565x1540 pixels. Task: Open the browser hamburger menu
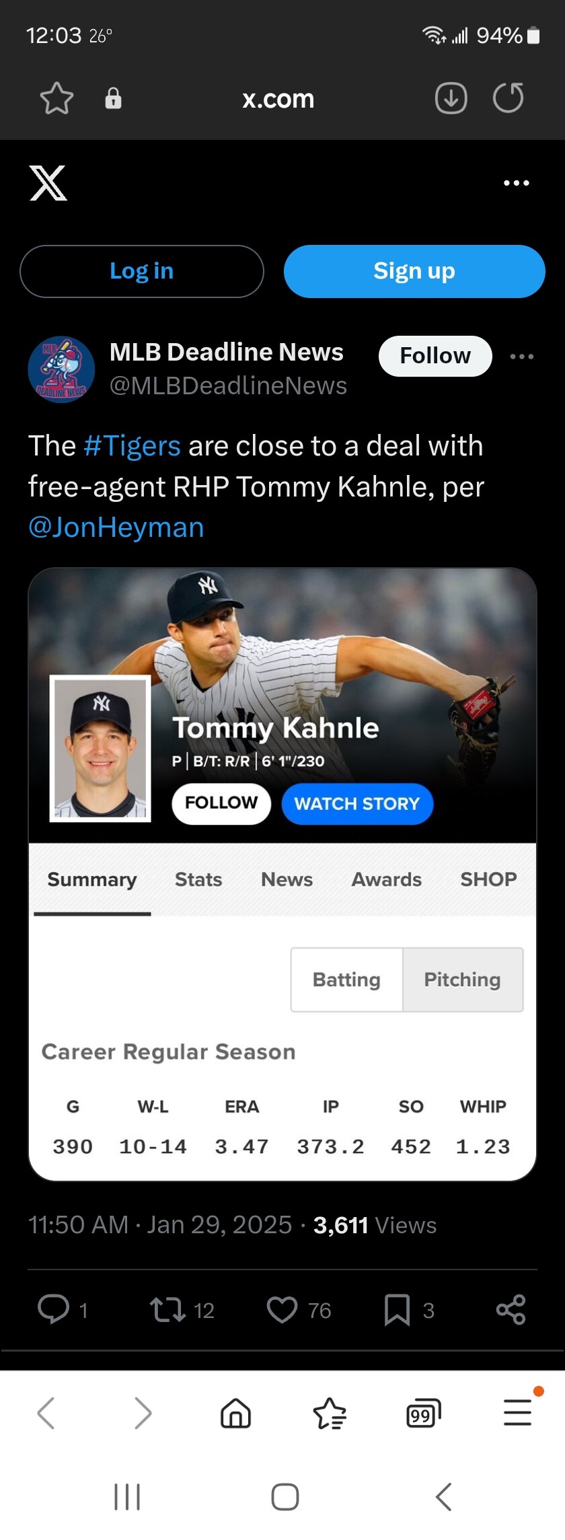(x=517, y=1412)
